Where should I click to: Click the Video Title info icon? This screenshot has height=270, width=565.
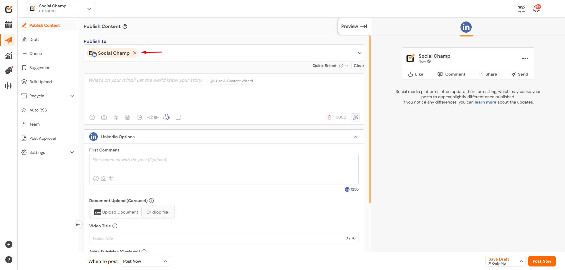coord(115,226)
